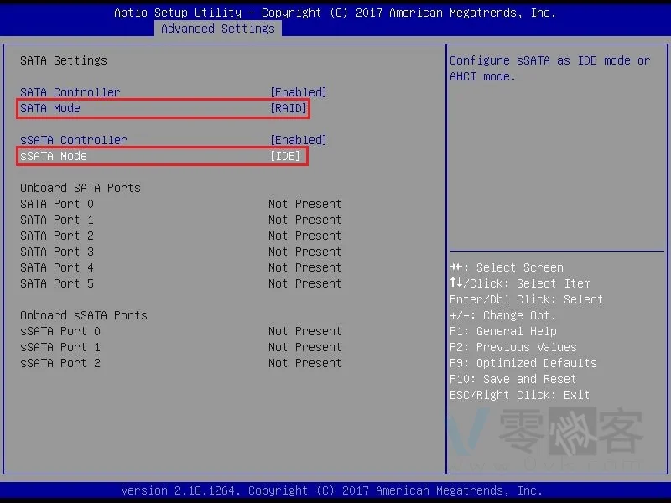Open the Advanced Settings tab
The image size is (671, 503).
click(x=217, y=29)
